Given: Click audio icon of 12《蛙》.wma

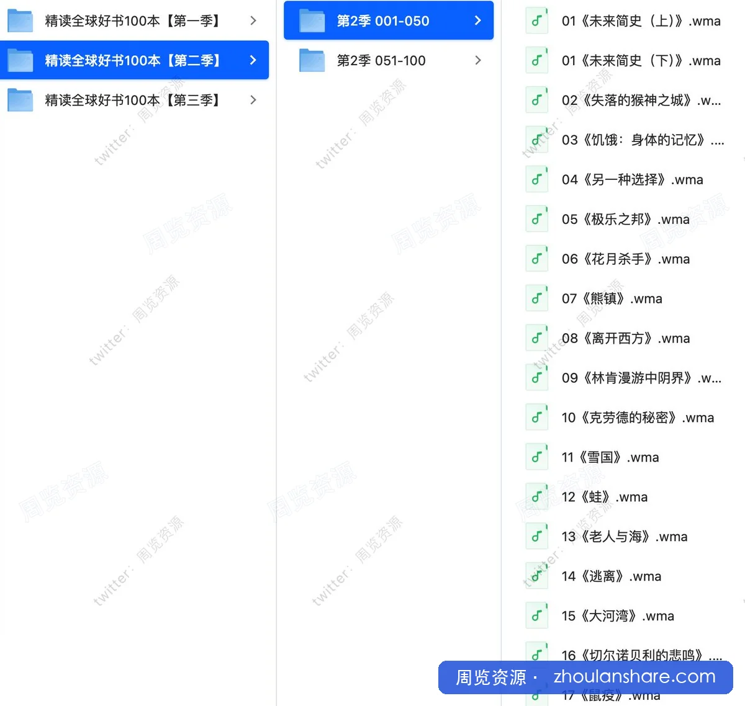Looking at the screenshot, I should (536, 497).
